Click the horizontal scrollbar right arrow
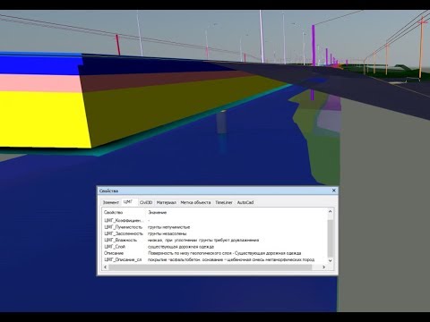This screenshot has height=322, width=430. [323, 267]
